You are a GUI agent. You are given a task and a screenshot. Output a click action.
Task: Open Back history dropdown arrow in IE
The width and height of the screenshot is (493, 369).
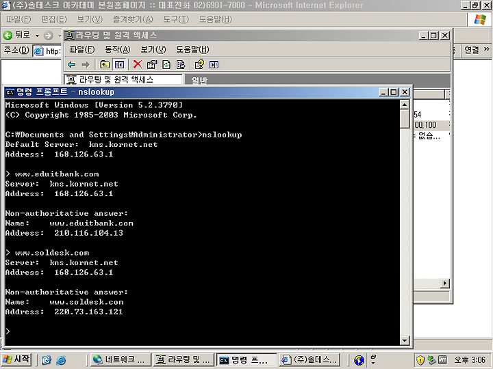37,36
